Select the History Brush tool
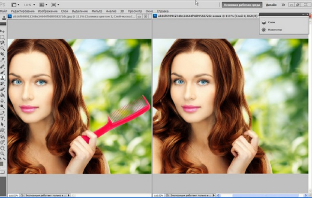The image size is (312, 199). [3, 84]
